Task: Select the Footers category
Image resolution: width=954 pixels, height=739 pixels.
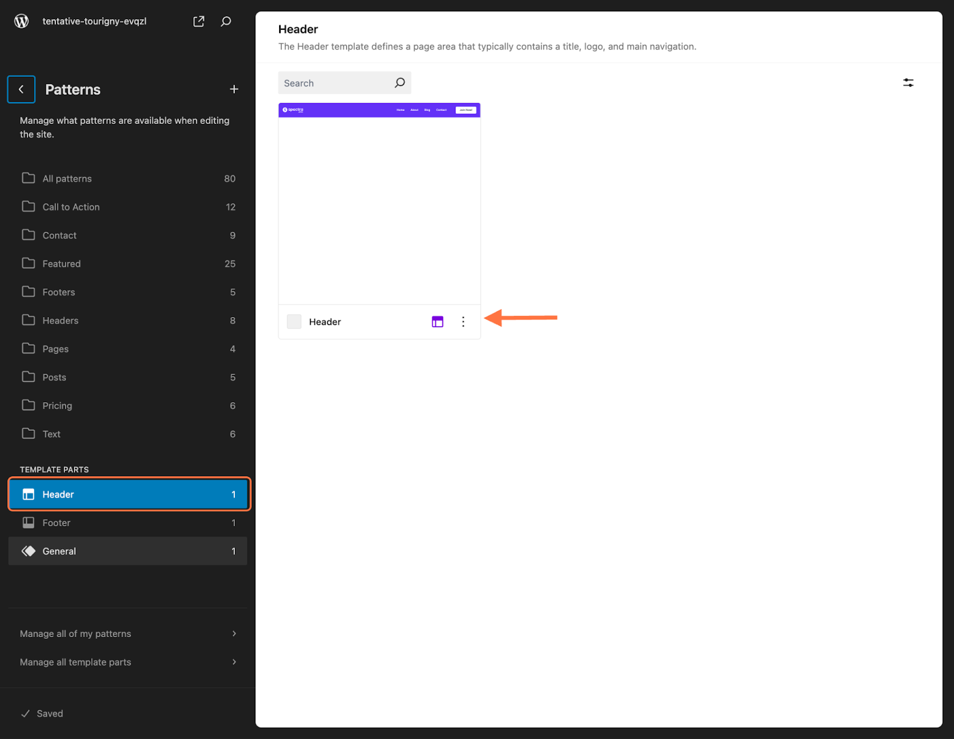Action: coord(58,292)
